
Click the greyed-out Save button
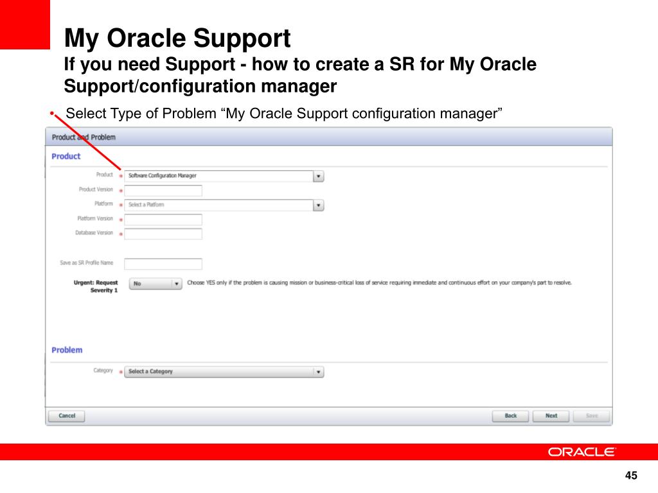pyautogui.click(x=592, y=416)
